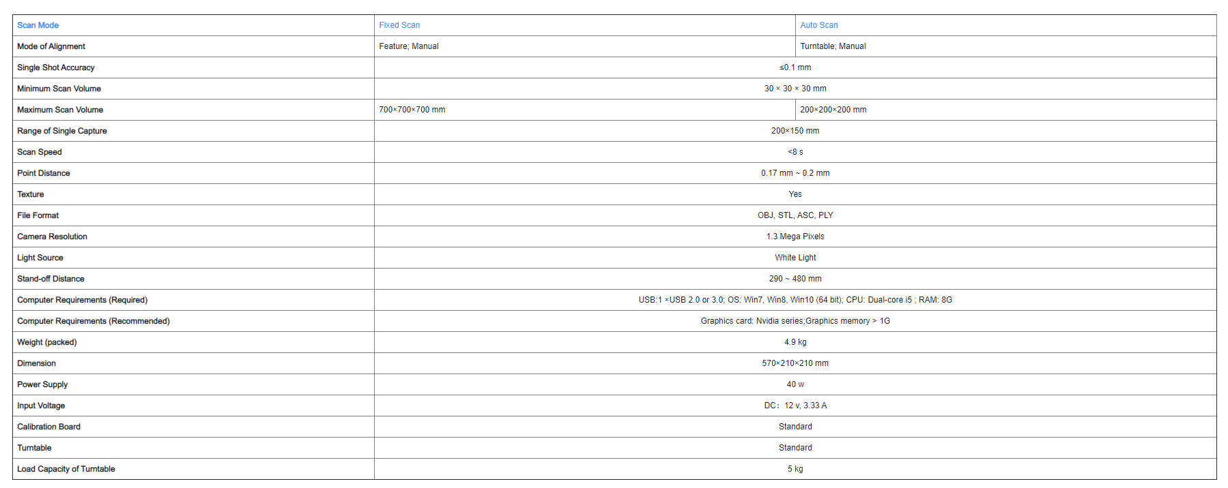Click the '570×210×210 mm' value

[795, 363]
